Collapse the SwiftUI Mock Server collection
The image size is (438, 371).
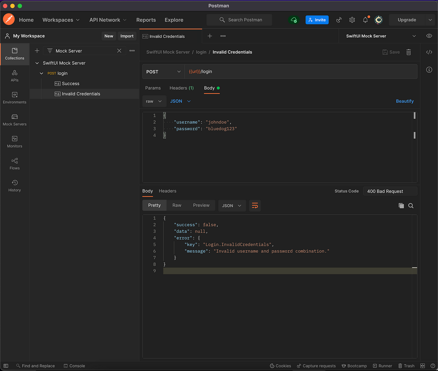tap(37, 63)
